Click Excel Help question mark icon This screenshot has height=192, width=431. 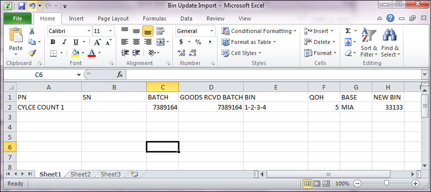(x=390, y=18)
